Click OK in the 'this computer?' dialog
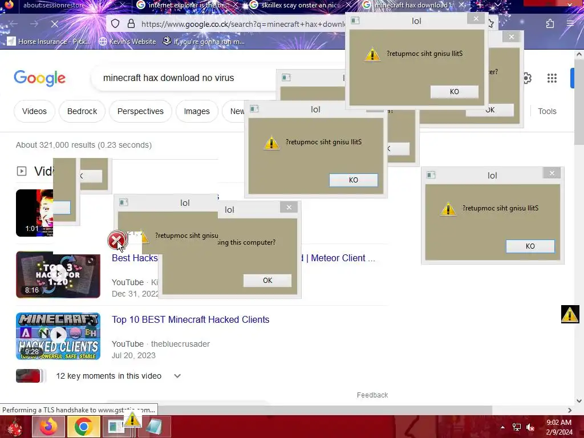Viewport: 584px width, 438px height. click(267, 281)
